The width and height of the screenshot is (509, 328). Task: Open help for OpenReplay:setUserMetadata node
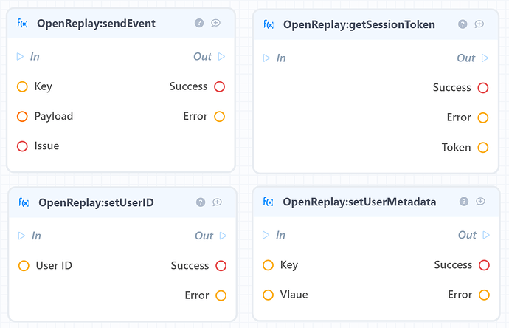tap(464, 202)
